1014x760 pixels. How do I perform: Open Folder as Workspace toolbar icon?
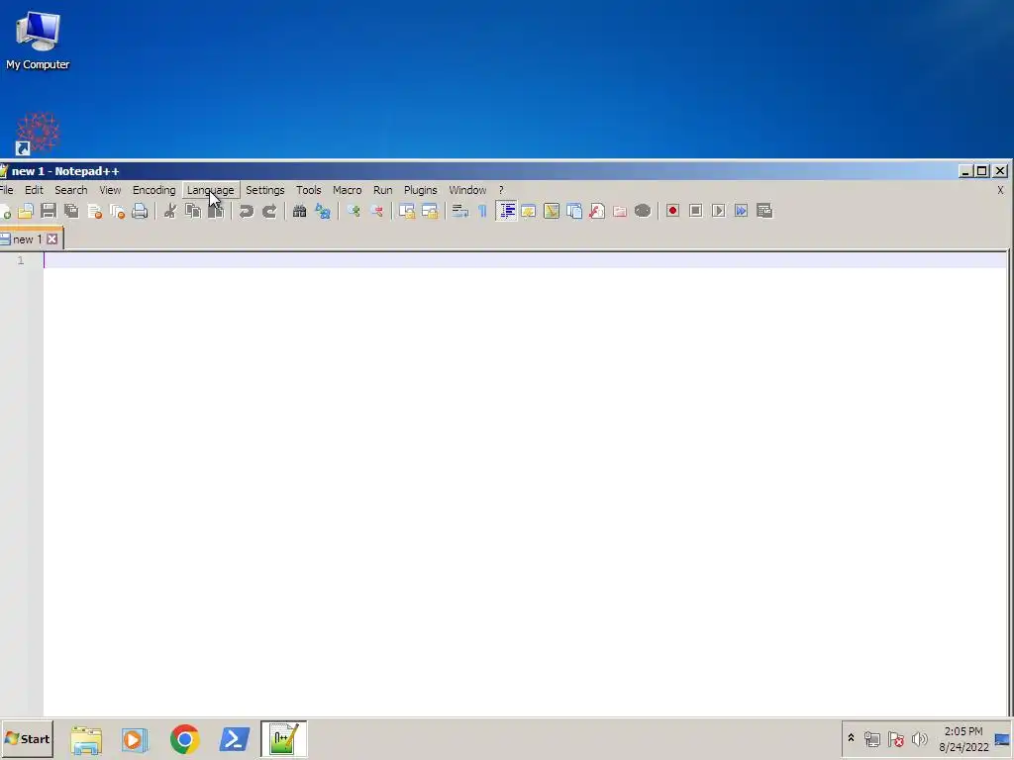620,212
